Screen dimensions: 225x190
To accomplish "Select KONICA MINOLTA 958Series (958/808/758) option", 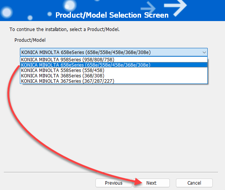I will [114, 59].
